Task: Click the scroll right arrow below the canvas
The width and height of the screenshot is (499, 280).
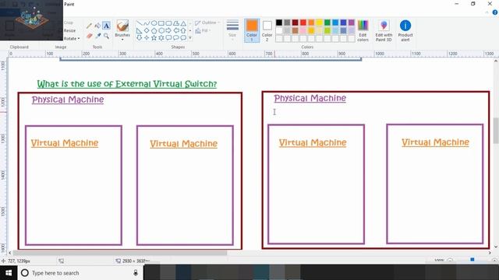Action: click(x=490, y=253)
